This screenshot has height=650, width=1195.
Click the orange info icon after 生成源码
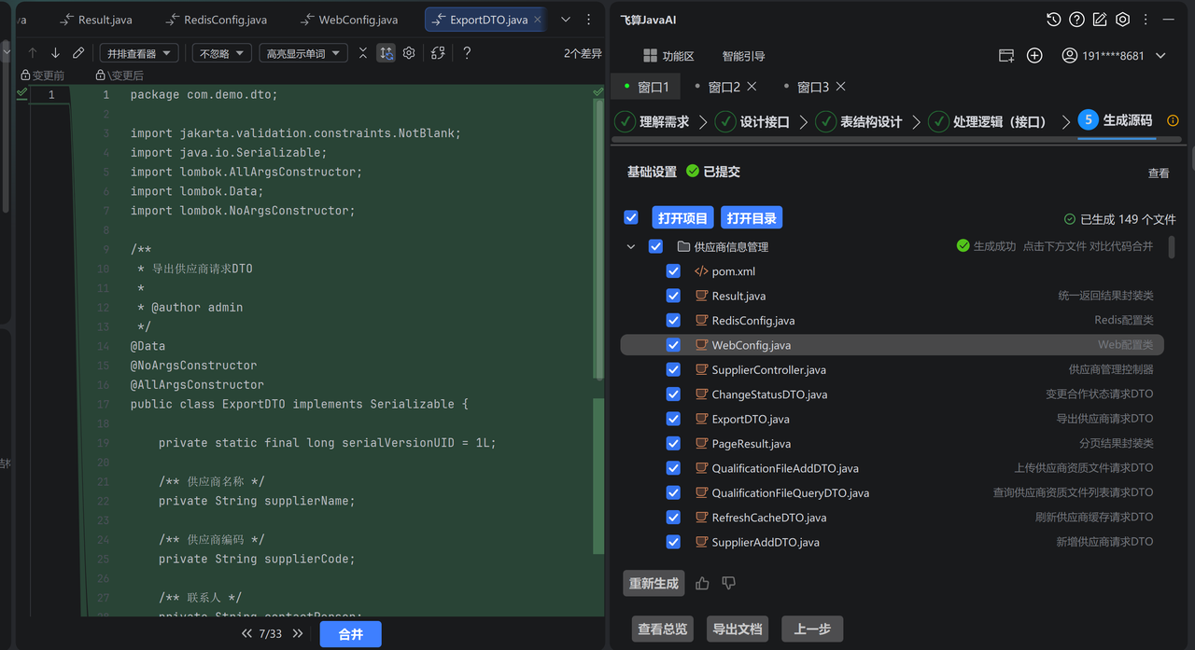1174,121
